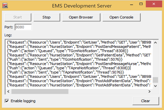Maximize the EMS Development Server window
164x110 pixels.
coord(141,4)
